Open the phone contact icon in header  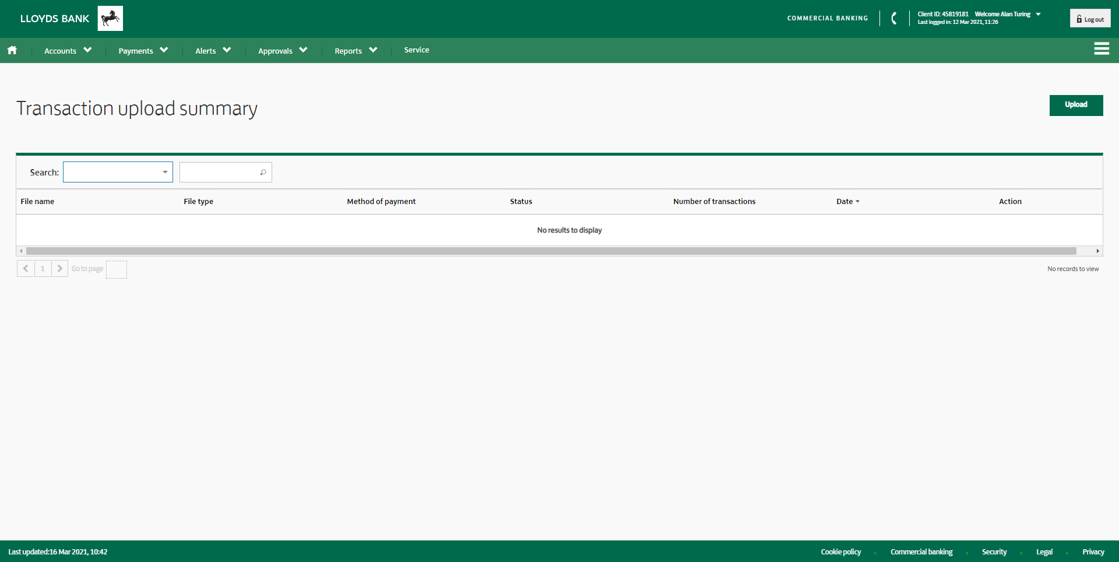click(x=894, y=19)
